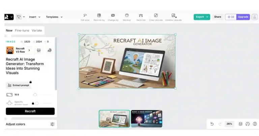
Task: Click the left panel vertical scrollbar
Action: (56, 64)
